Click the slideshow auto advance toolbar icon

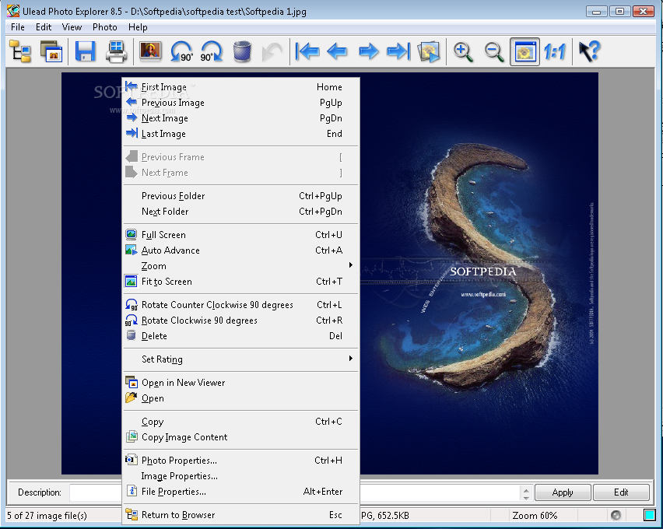(429, 51)
